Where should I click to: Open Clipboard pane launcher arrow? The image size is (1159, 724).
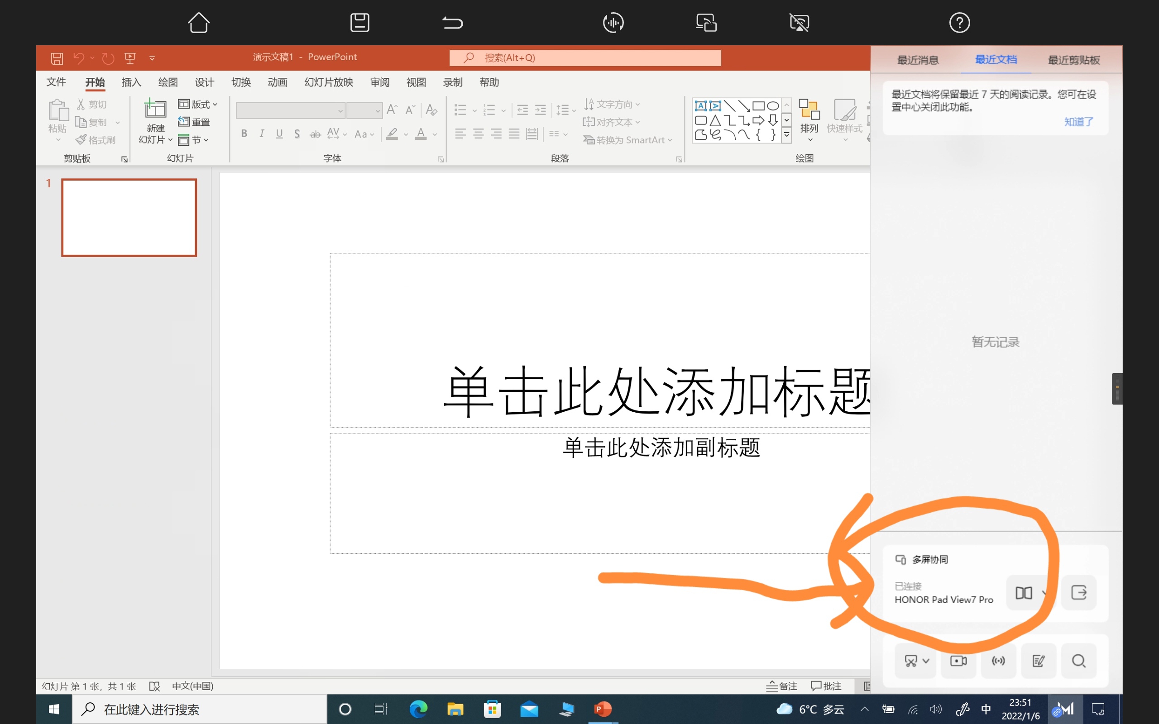coord(125,159)
